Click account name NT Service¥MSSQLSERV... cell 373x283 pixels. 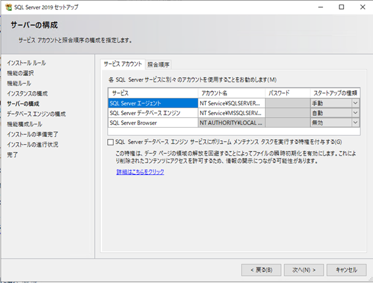(232, 113)
